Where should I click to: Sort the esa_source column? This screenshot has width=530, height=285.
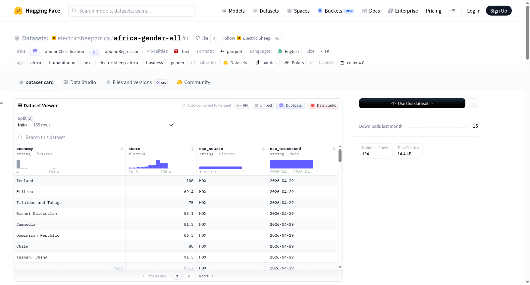point(263,149)
